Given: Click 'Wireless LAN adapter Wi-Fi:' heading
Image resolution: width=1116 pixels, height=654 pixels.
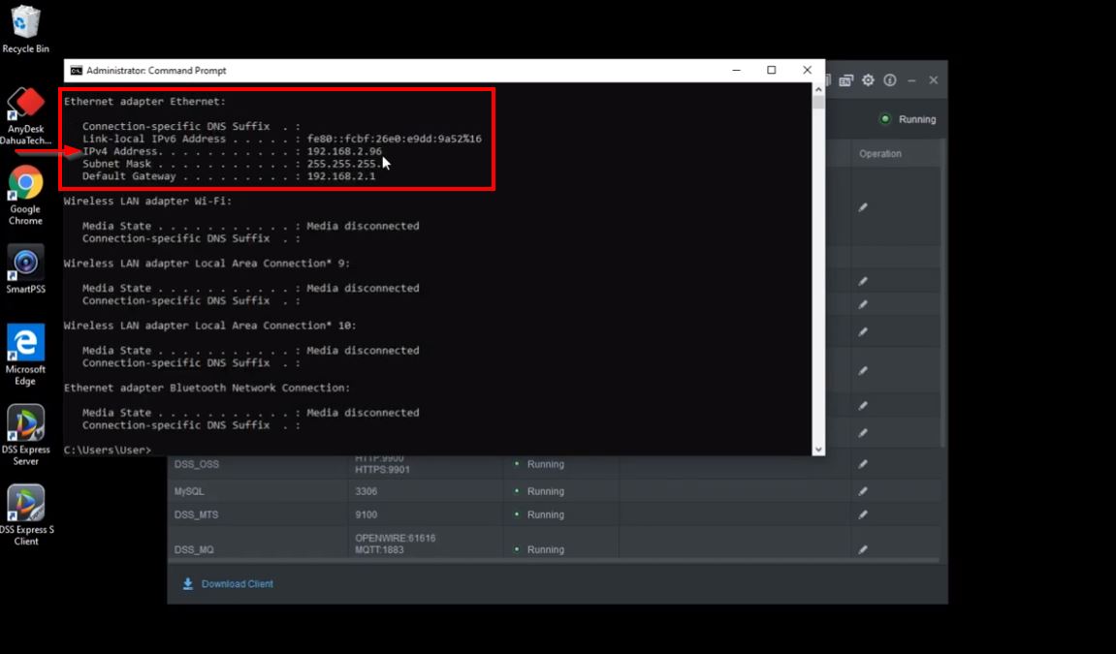Looking at the screenshot, I should click(147, 202).
